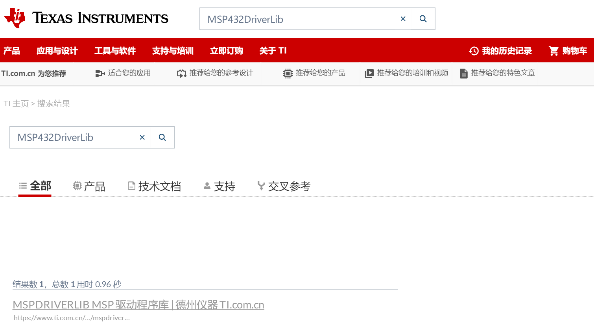The height and width of the screenshot is (323, 594).
Task: Go to TI 主页 breadcrumb
Action: click(x=16, y=103)
